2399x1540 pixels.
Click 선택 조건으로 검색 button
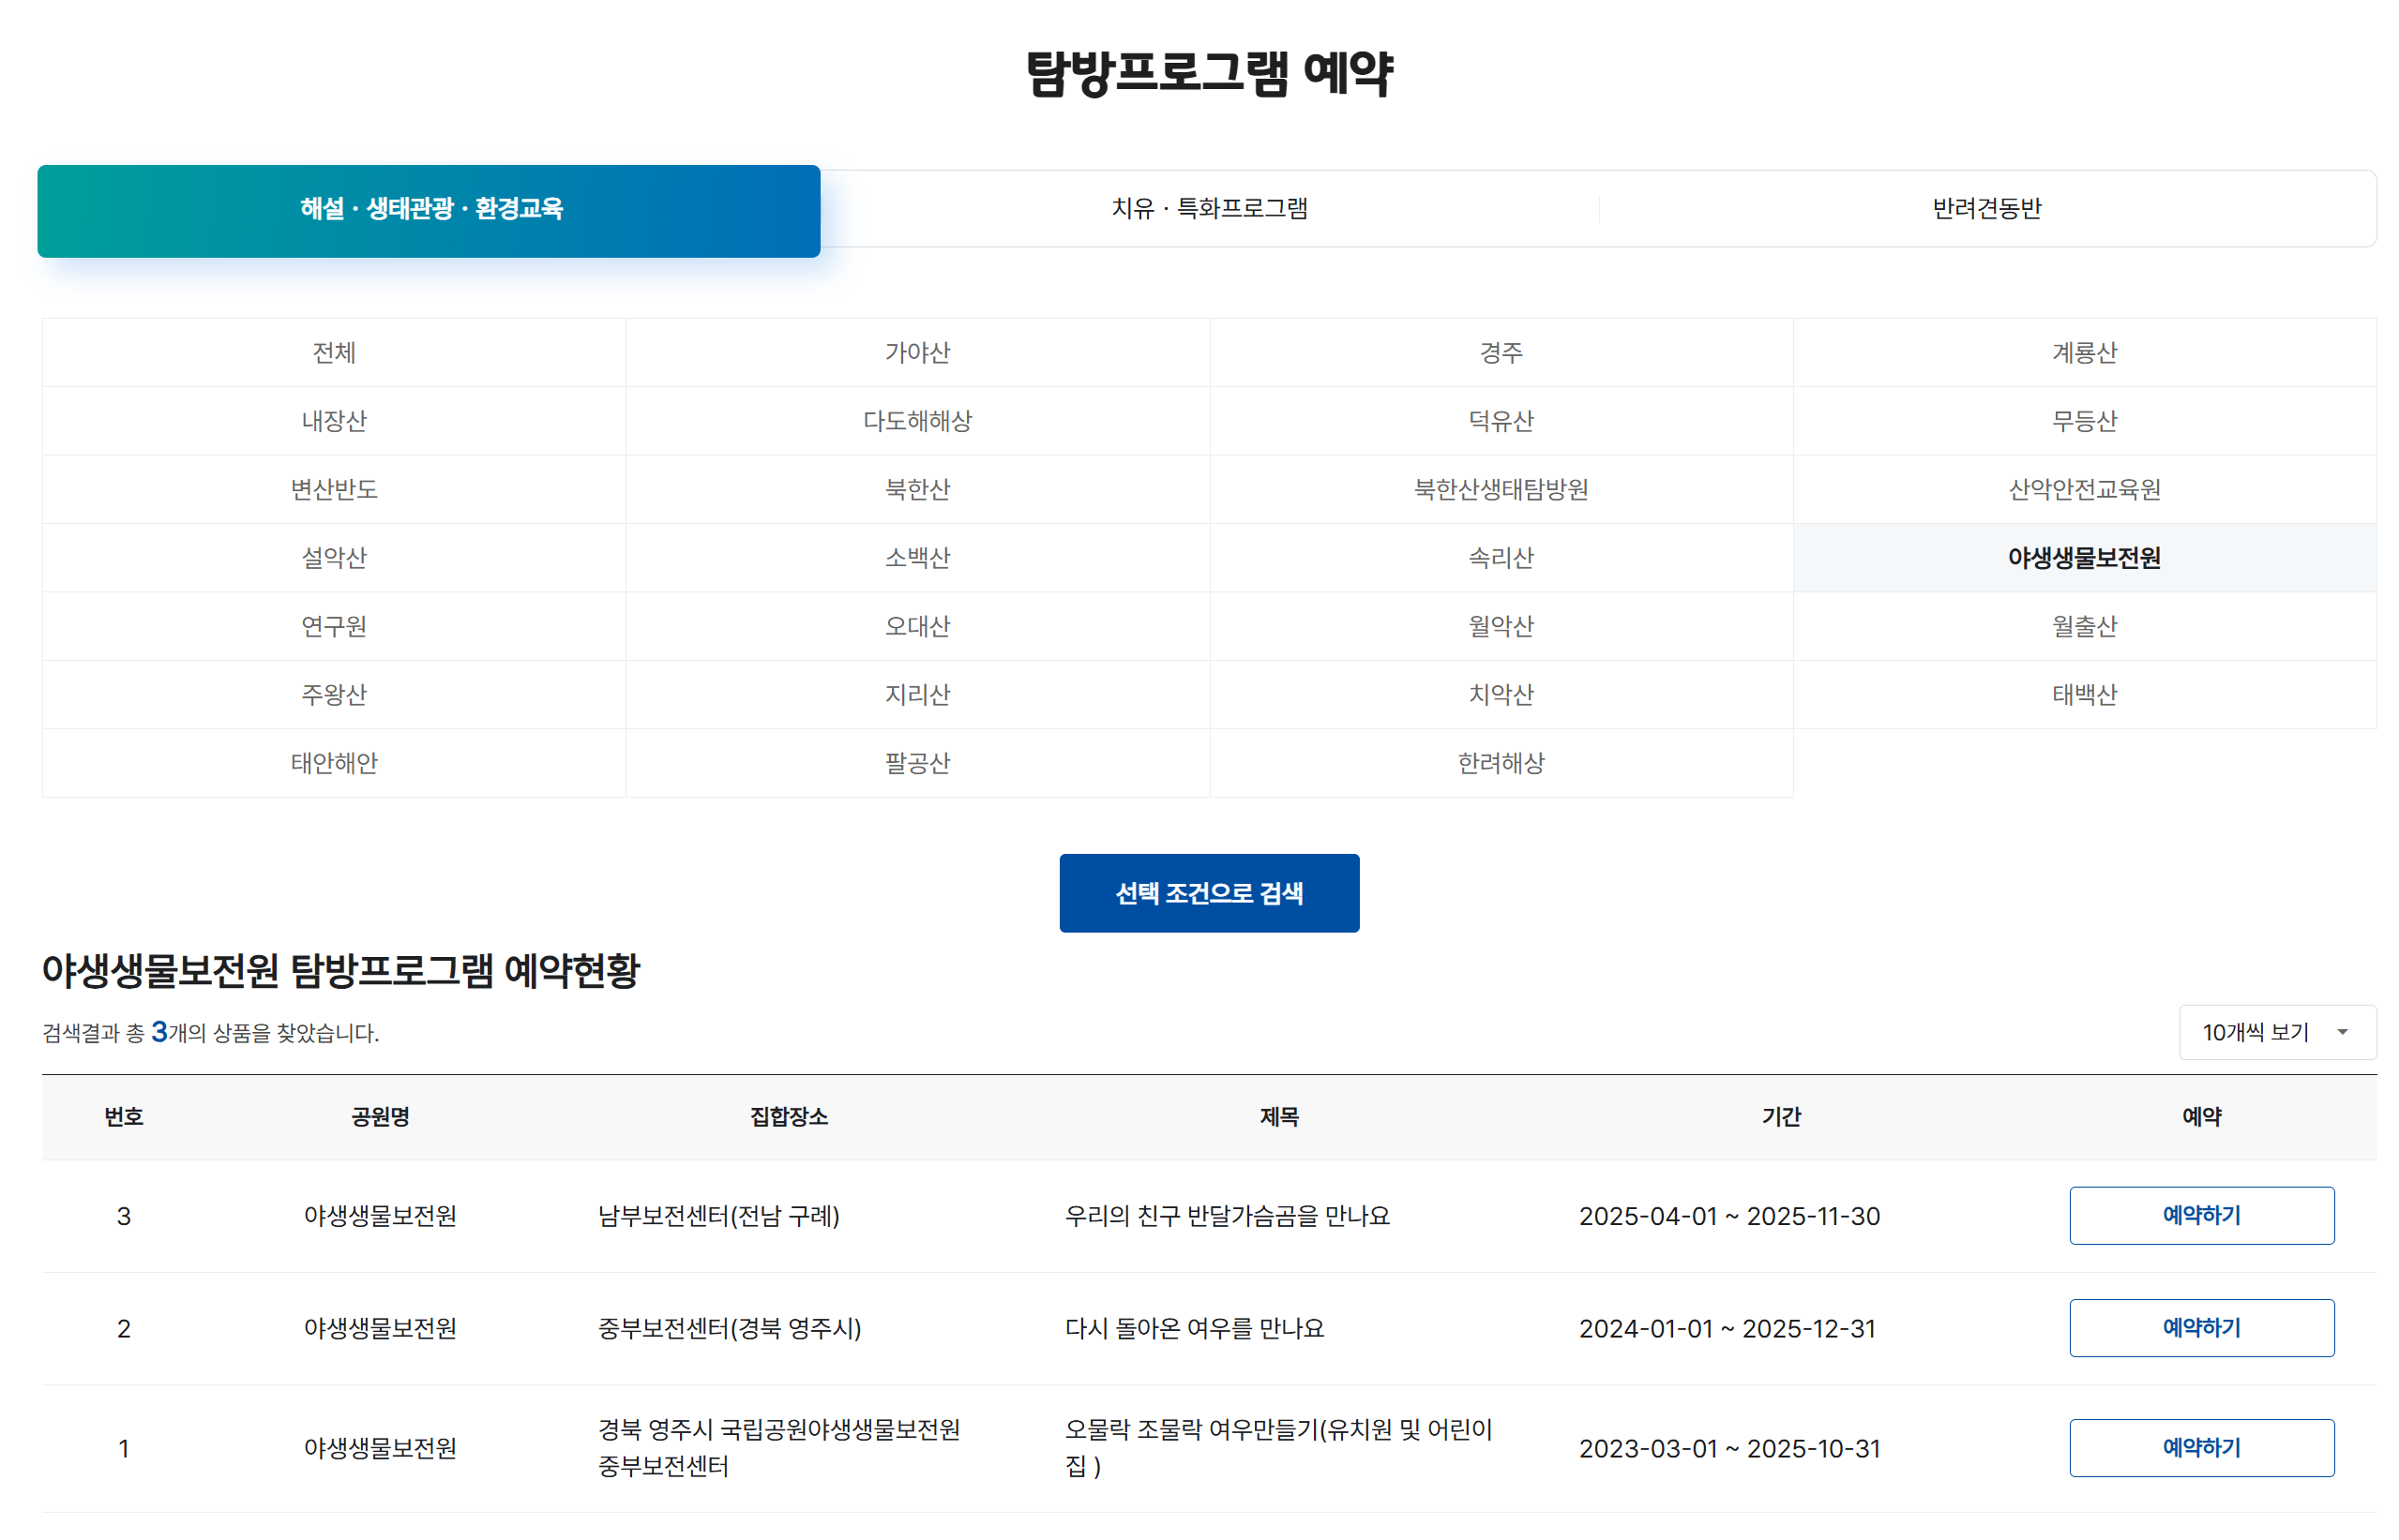pyautogui.click(x=1209, y=893)
